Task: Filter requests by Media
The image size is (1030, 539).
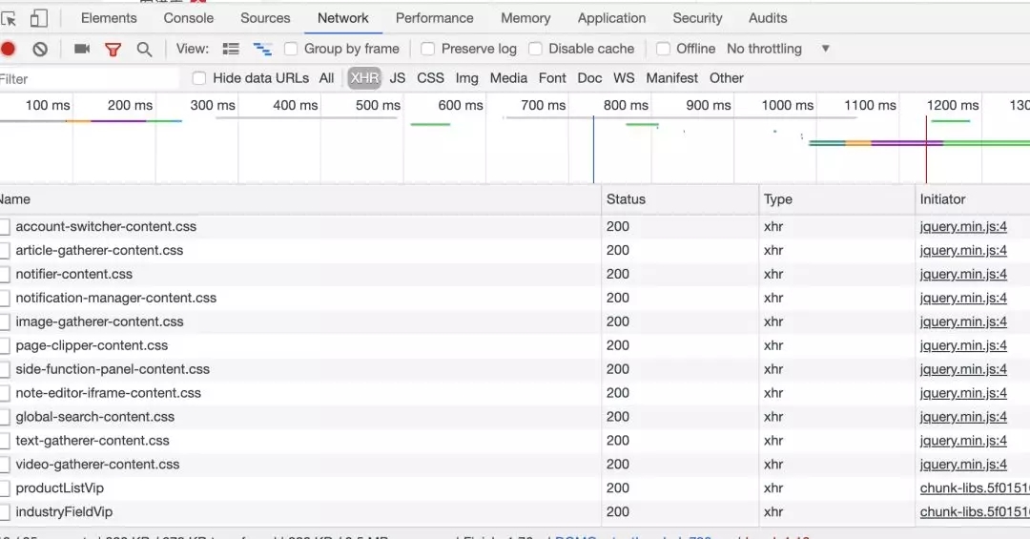Action: (x=508, y=78)
